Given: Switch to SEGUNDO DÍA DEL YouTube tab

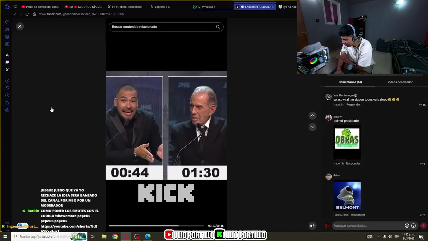Looking at the screenshot, I should tap(83, 7).
